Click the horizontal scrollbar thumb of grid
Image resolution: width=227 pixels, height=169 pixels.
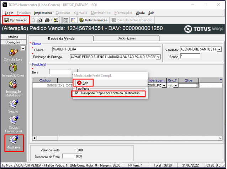pos(47,138)
